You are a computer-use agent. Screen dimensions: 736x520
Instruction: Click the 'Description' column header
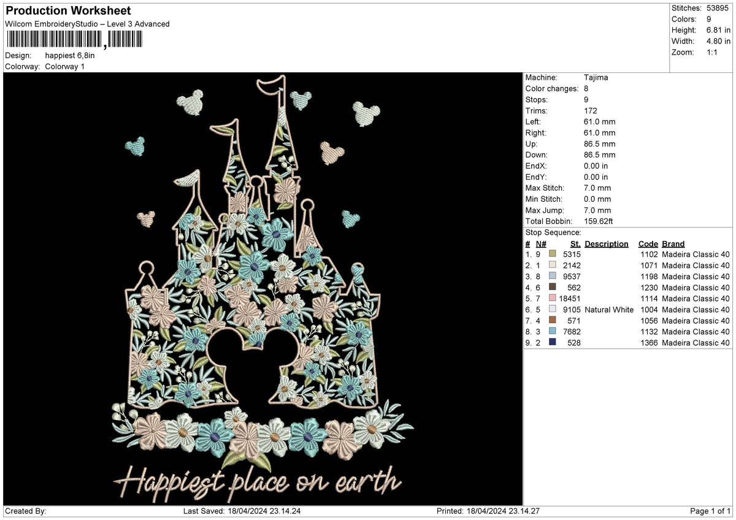(607, 244)
